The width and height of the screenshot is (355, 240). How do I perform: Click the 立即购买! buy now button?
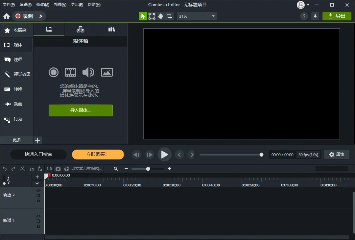point(98,155)
